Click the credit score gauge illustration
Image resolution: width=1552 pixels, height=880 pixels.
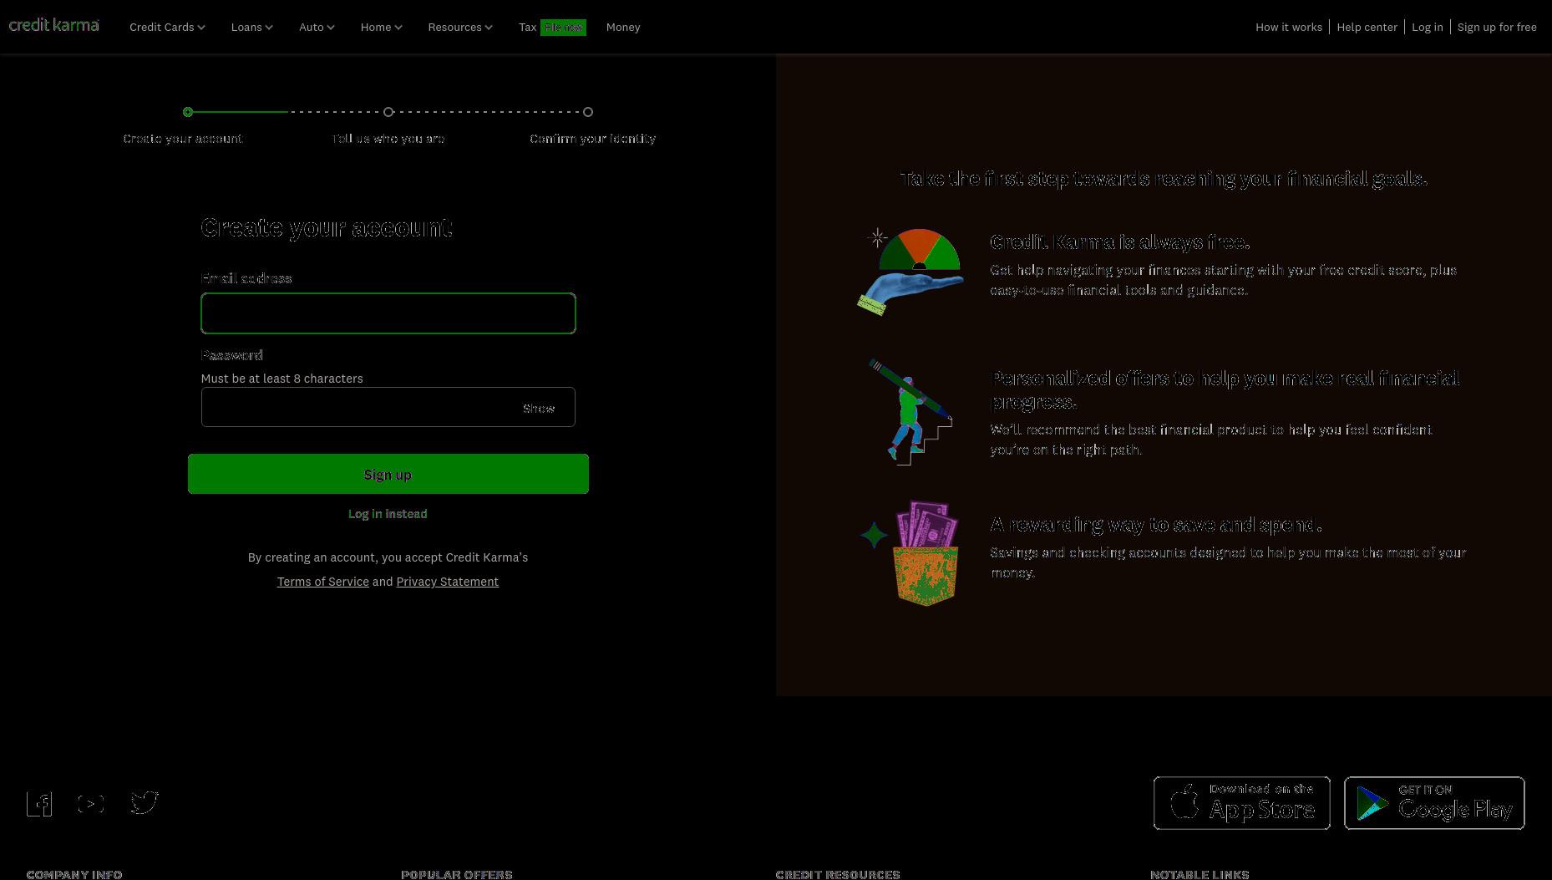pyautogui.click(x=911, y=272)
